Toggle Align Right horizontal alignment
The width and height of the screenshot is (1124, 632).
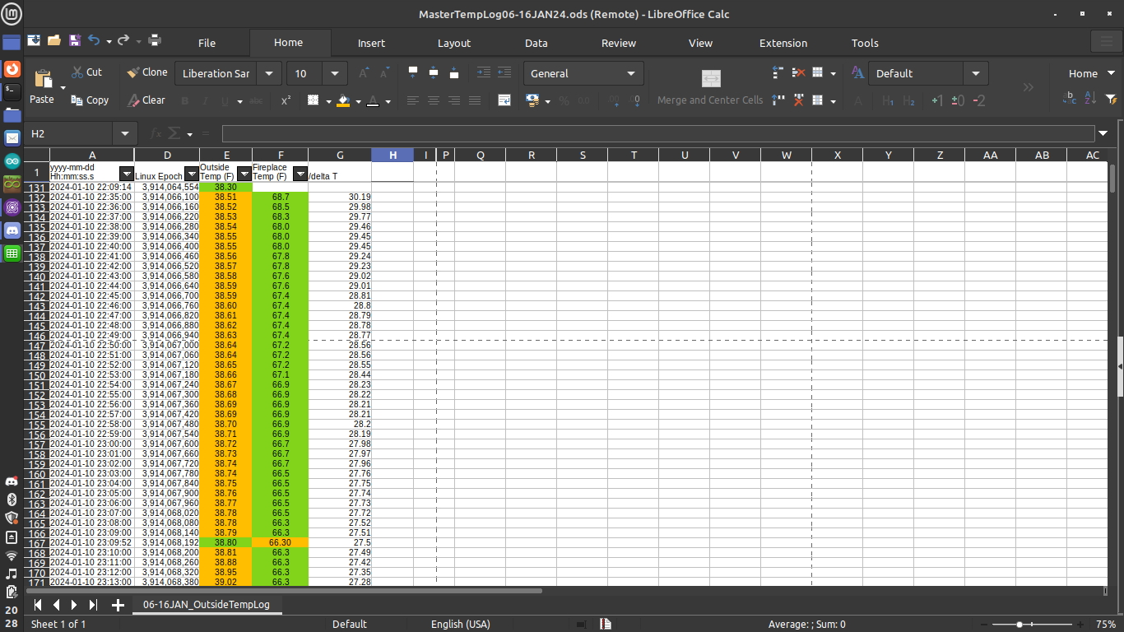(x=454, y=100)
